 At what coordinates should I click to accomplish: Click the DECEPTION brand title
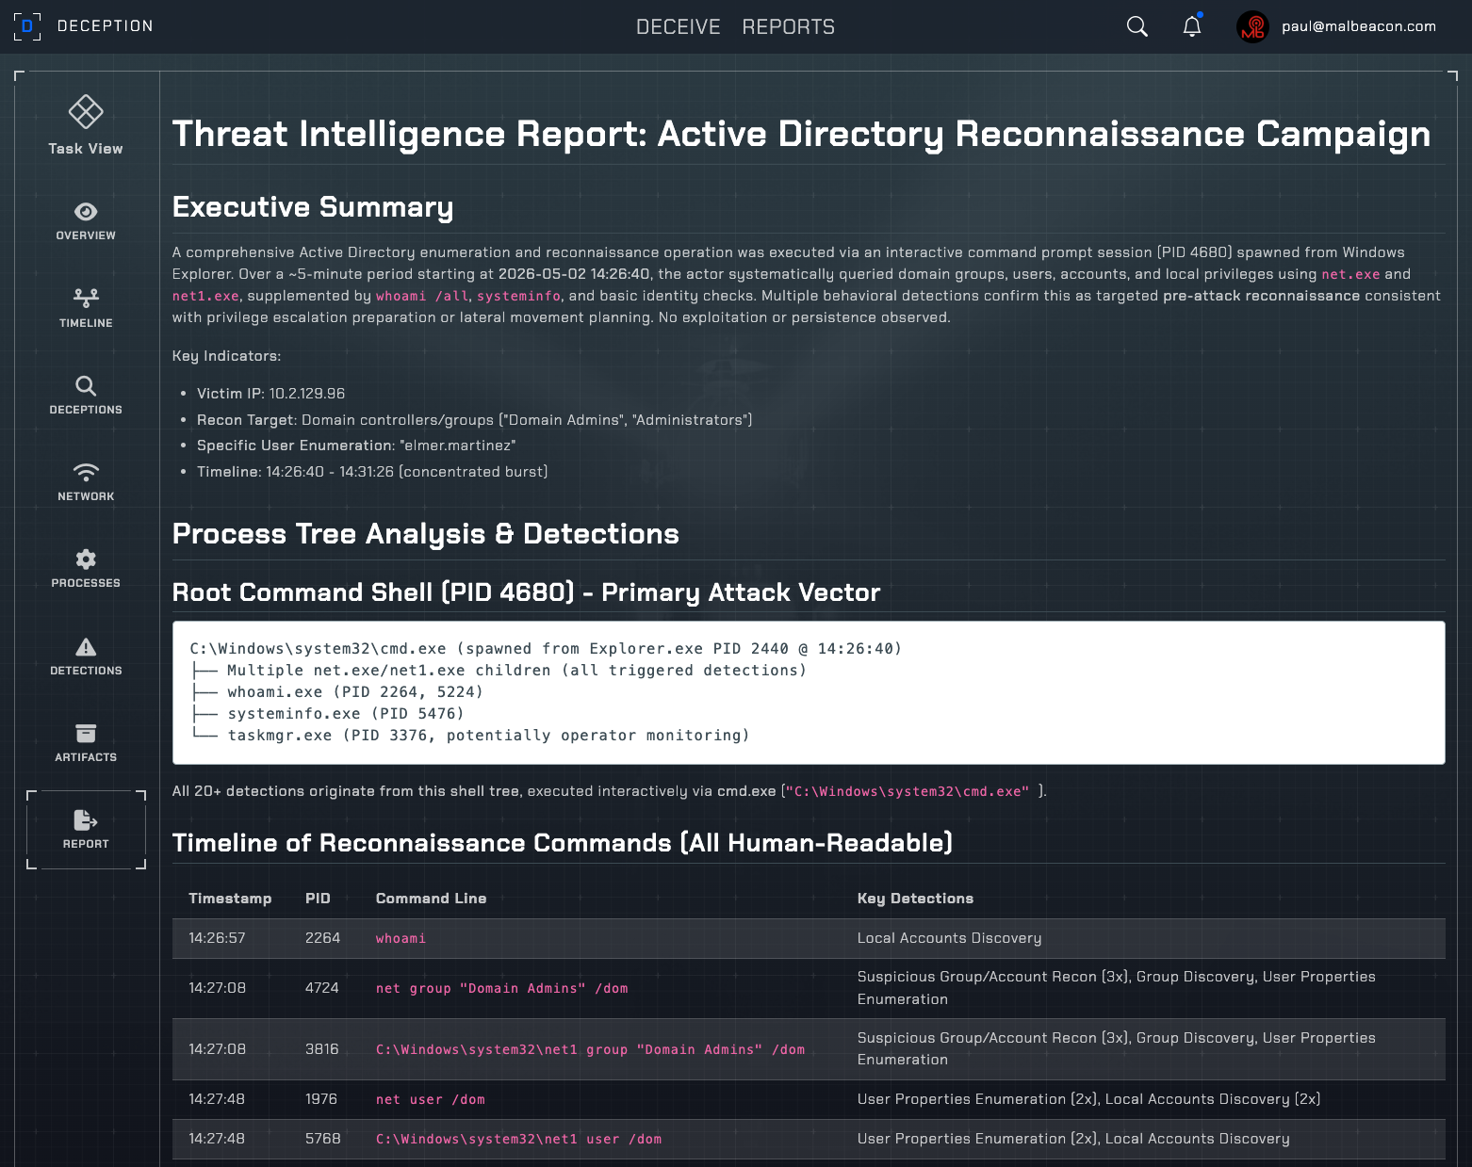[x=106, y=26]
